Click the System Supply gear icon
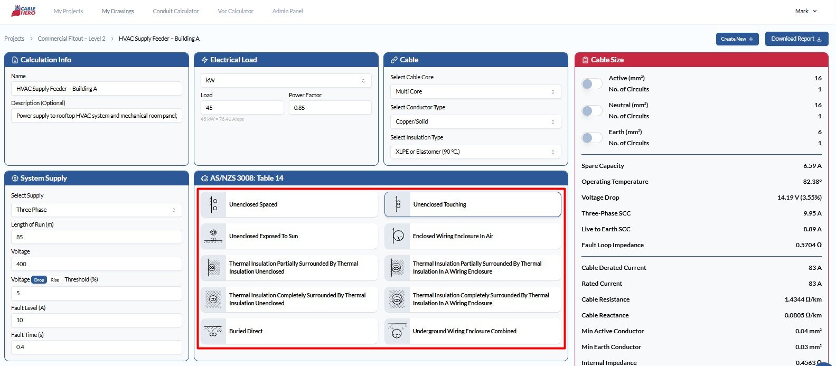Screen dimensions: 836x366 click(x=15, y=179)
